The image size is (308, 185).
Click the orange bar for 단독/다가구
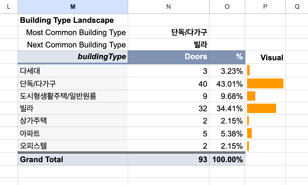[x=265, y=83]
